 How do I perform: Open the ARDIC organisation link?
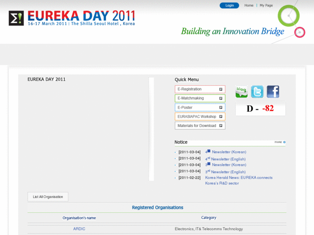pyautogui.click(x=79, y=229)
